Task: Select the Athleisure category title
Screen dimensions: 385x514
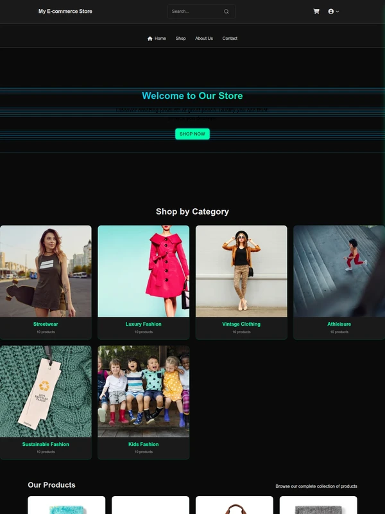Action: [x=339, y=324]
